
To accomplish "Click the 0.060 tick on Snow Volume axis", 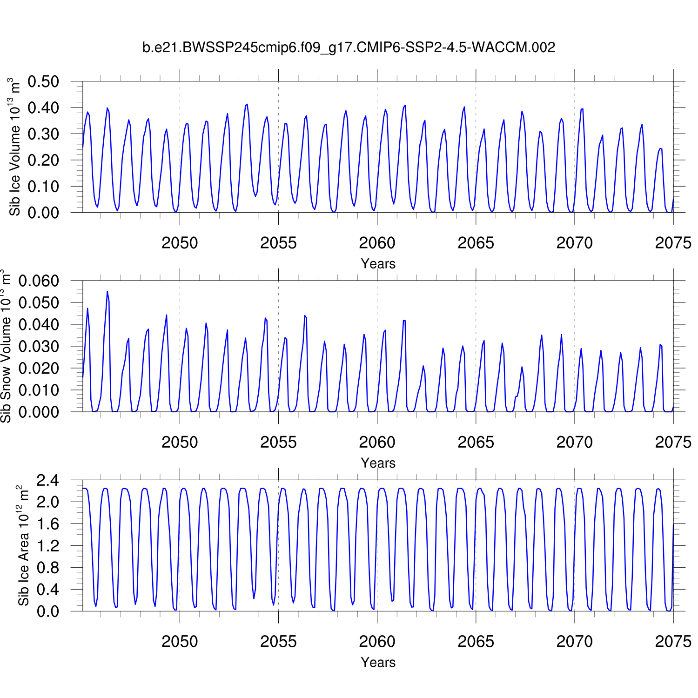I will tap(39, 281).
